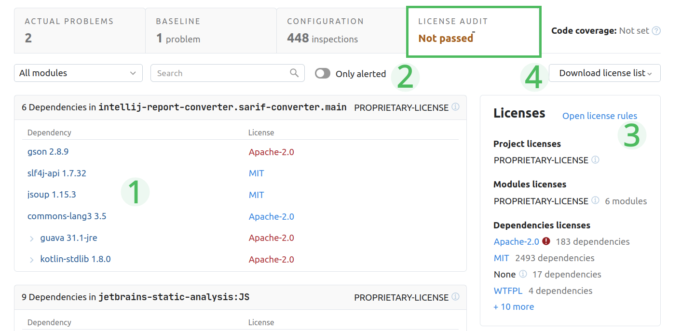
Task: Enable the Only alerted toggle
Action: [323, 74]
